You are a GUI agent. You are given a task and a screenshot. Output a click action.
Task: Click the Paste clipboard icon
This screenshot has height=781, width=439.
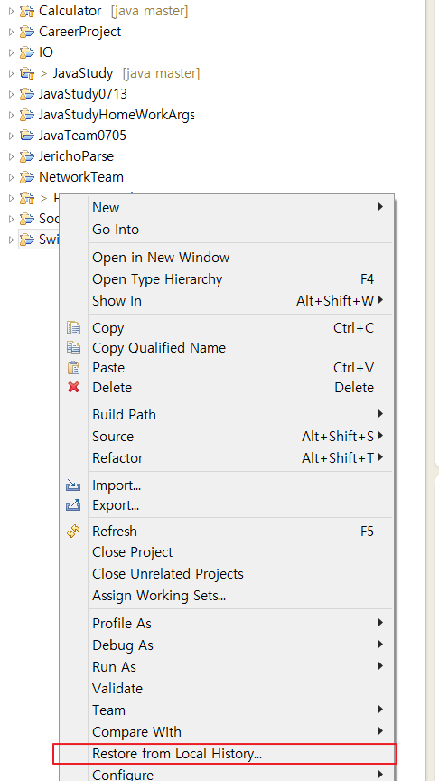point(74,368)
